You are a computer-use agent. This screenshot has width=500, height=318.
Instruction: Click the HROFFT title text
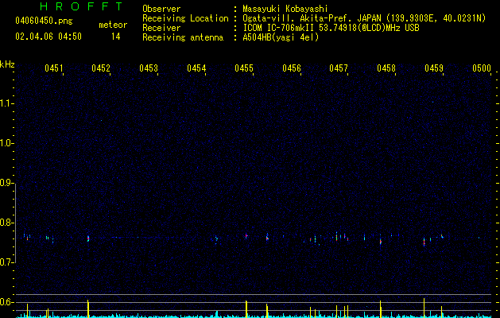[x=82, y=6]
